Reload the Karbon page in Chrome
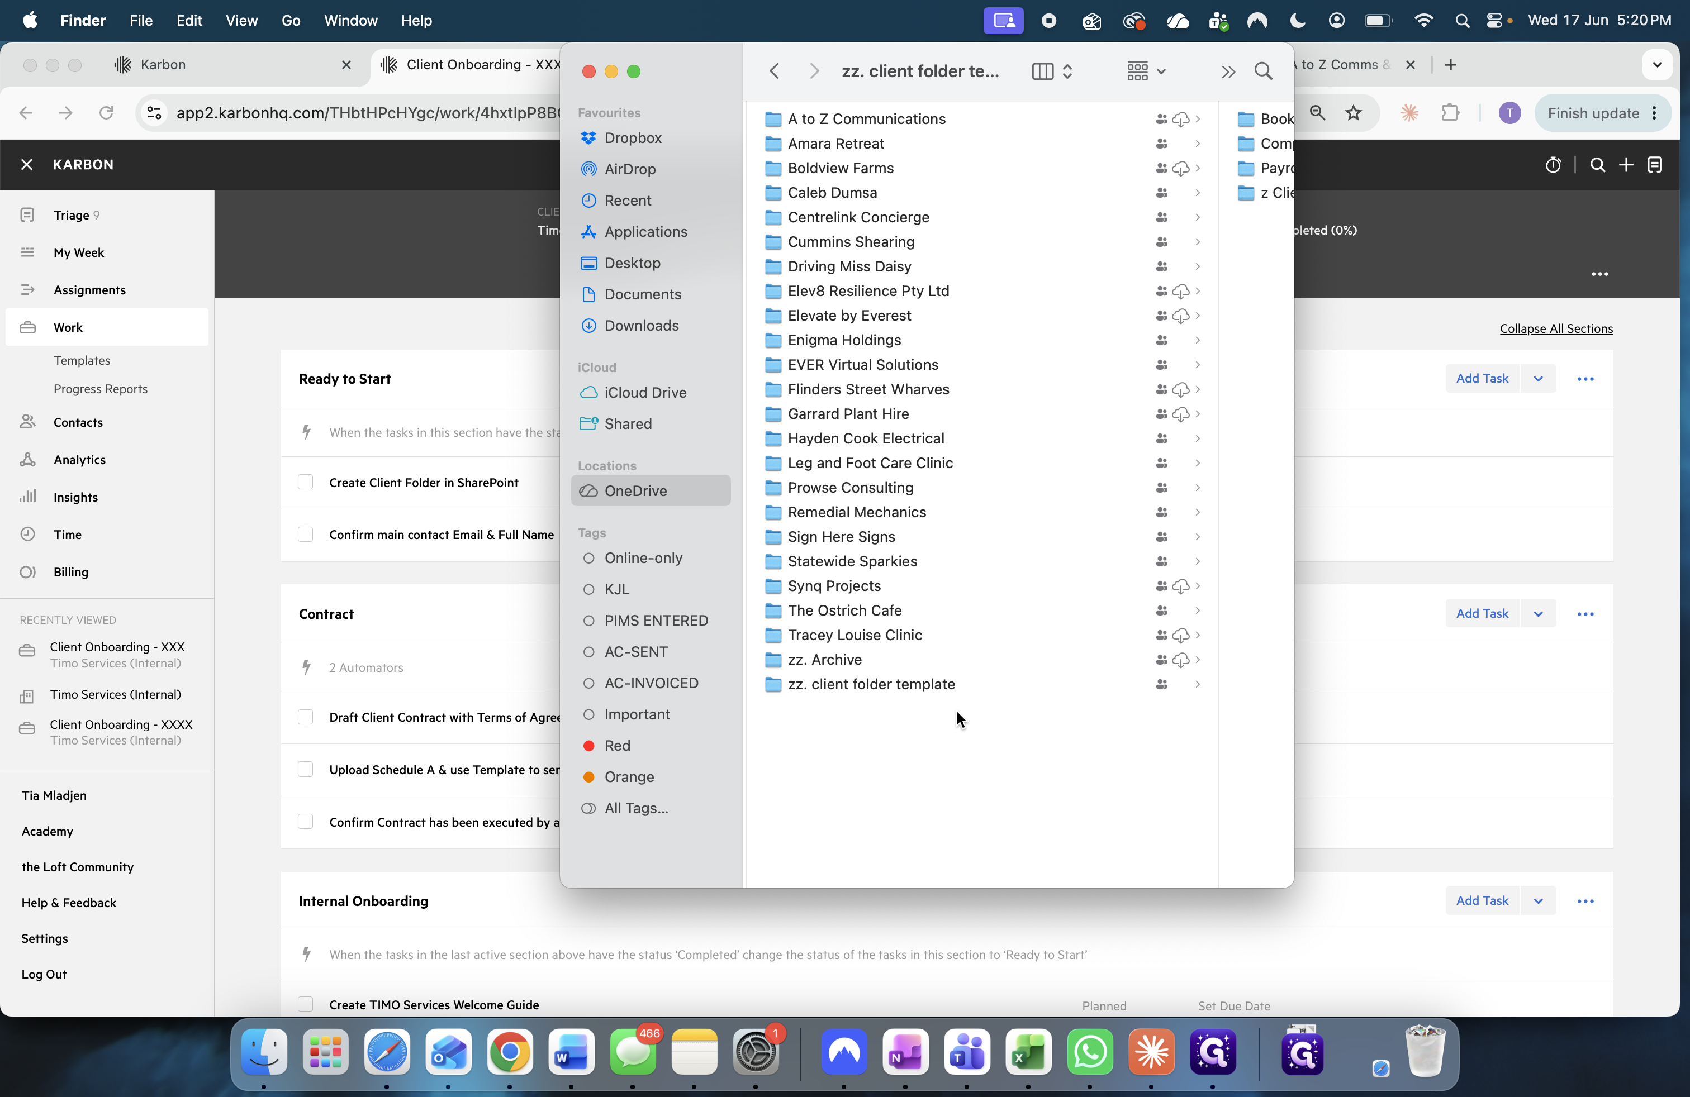The image size is (1690, 1097). tap(106, 113)
